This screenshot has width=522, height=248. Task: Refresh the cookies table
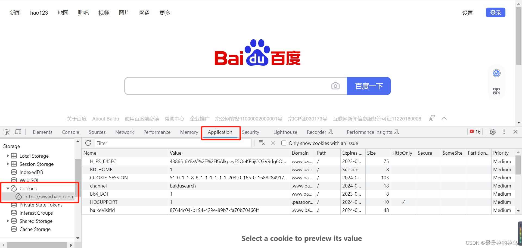(x=88, y=143)
